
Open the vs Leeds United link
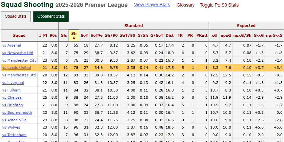[x=16, y=68]
